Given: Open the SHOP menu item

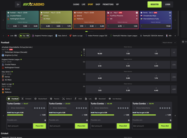Looking at the screenshot, I should tap(98, 5).
